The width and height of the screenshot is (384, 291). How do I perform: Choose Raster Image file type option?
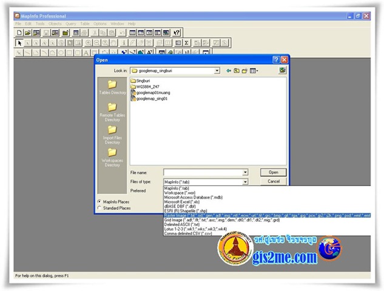[x=267, y=215]
